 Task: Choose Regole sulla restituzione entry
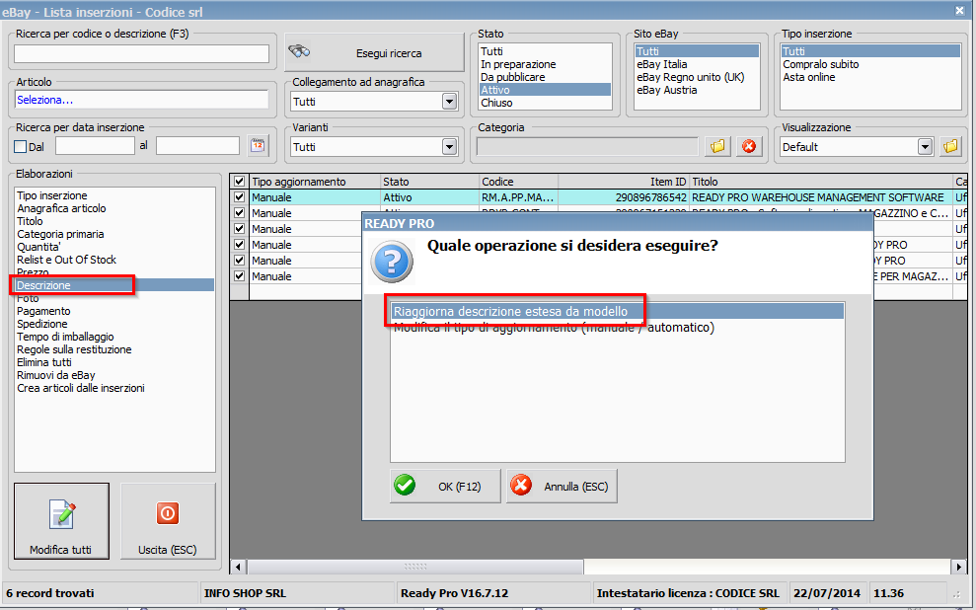coord(114,349)
